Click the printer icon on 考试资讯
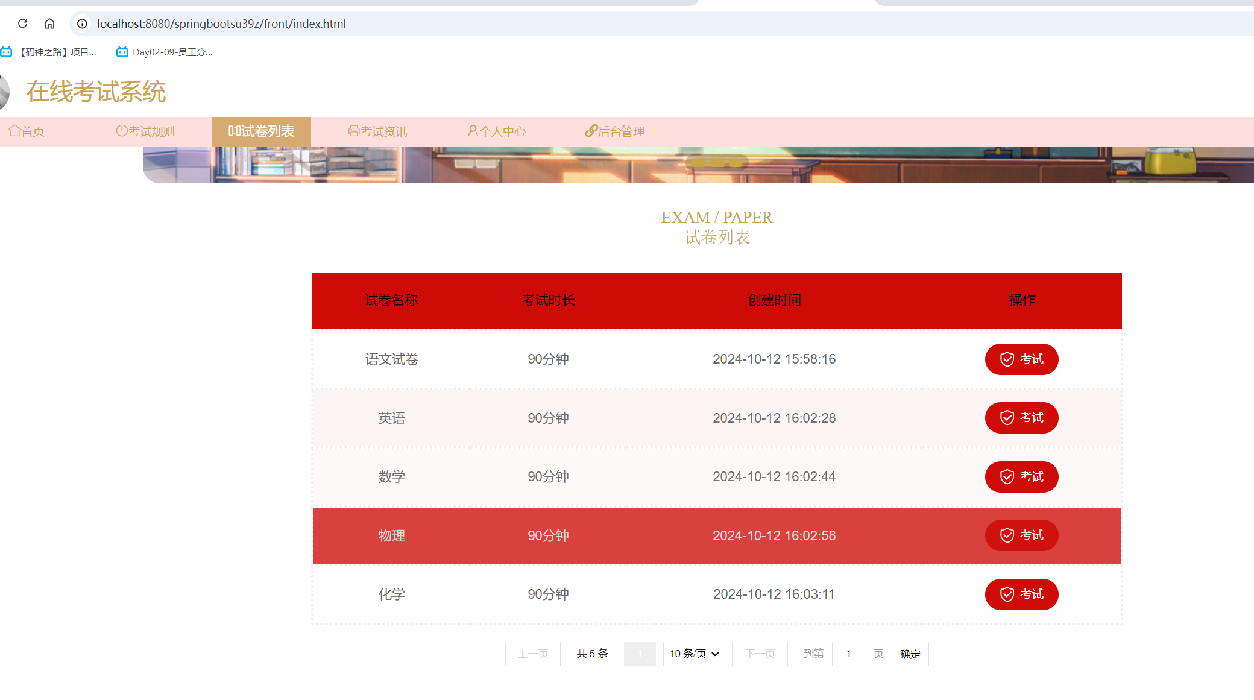1254x700 pixels. click(x=354, y=131)
